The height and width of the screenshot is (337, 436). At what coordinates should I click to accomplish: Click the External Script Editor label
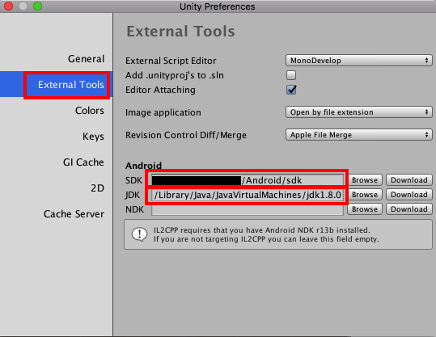tap(171, 61)
